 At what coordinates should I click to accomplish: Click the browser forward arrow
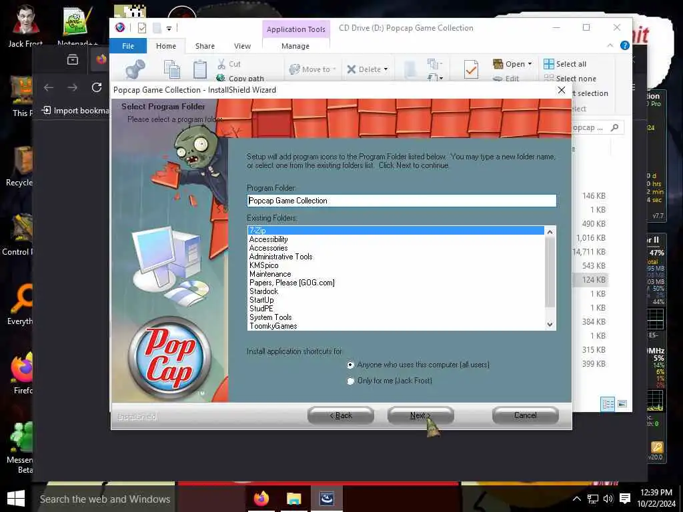pos(72,87)
